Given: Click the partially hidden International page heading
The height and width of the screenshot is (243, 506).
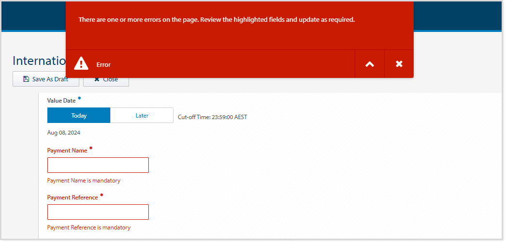Looking at the screenshot, I should [39, 61].
